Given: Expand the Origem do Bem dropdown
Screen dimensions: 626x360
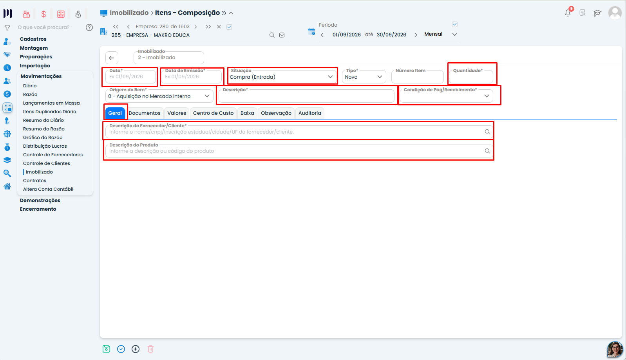Looking at the screenshot, I should [x=159, y=96].
